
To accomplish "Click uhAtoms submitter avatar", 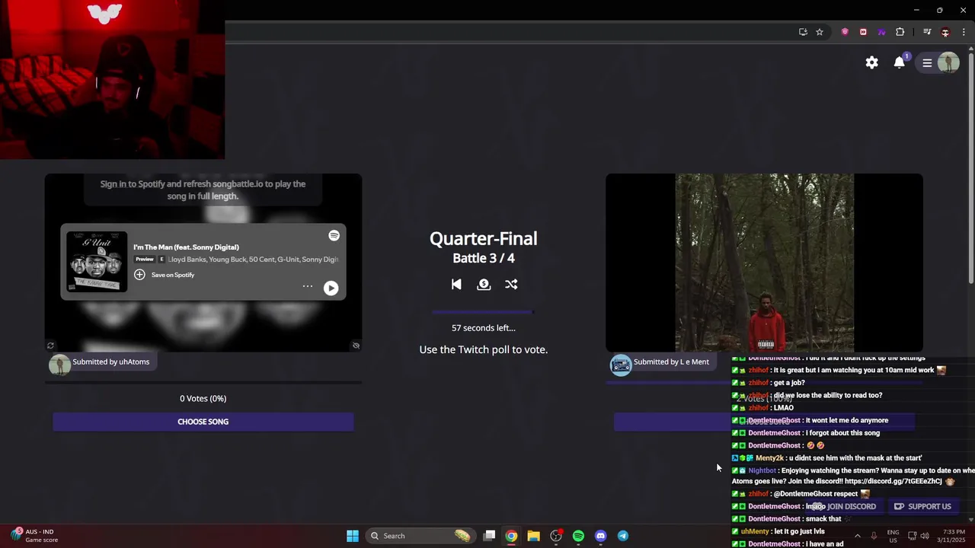I will point(59,365).
